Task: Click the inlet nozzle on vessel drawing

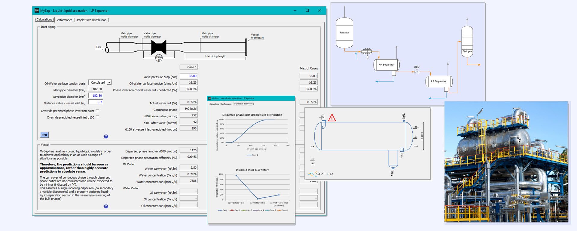Action: pyautogui.click(x=324, y=124)
